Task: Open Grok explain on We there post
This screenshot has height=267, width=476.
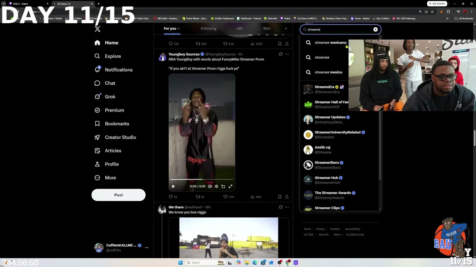Action: tap(280, 207)
